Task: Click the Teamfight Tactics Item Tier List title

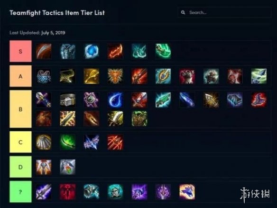Action: pyautogui.click(x=57, y=13)
